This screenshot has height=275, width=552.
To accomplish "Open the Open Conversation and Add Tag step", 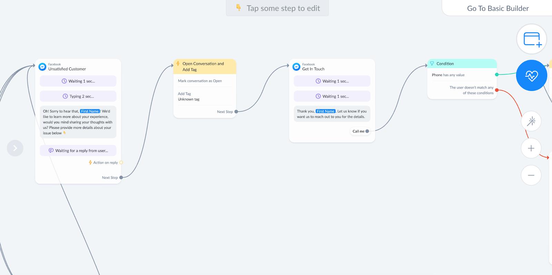I will 205,67.
